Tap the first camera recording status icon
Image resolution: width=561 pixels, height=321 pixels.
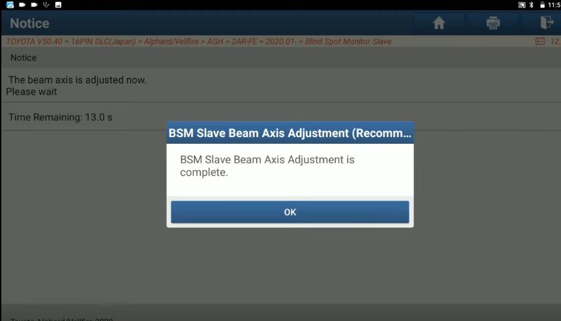(22, 5)
